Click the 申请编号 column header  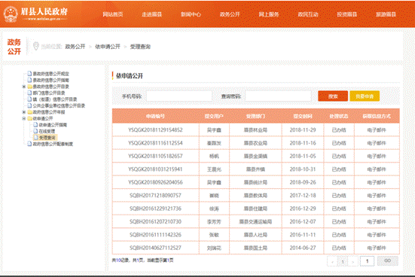tap(155, 116)
